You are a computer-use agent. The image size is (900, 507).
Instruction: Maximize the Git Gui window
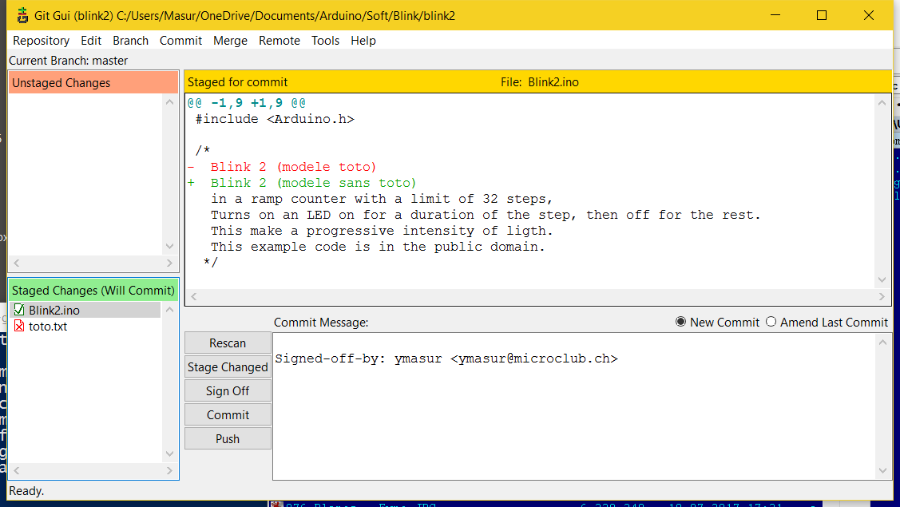coord(822,15)
